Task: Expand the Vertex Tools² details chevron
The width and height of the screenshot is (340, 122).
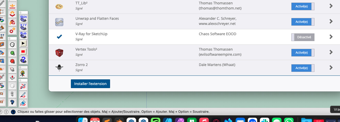Action: [331, 52]
